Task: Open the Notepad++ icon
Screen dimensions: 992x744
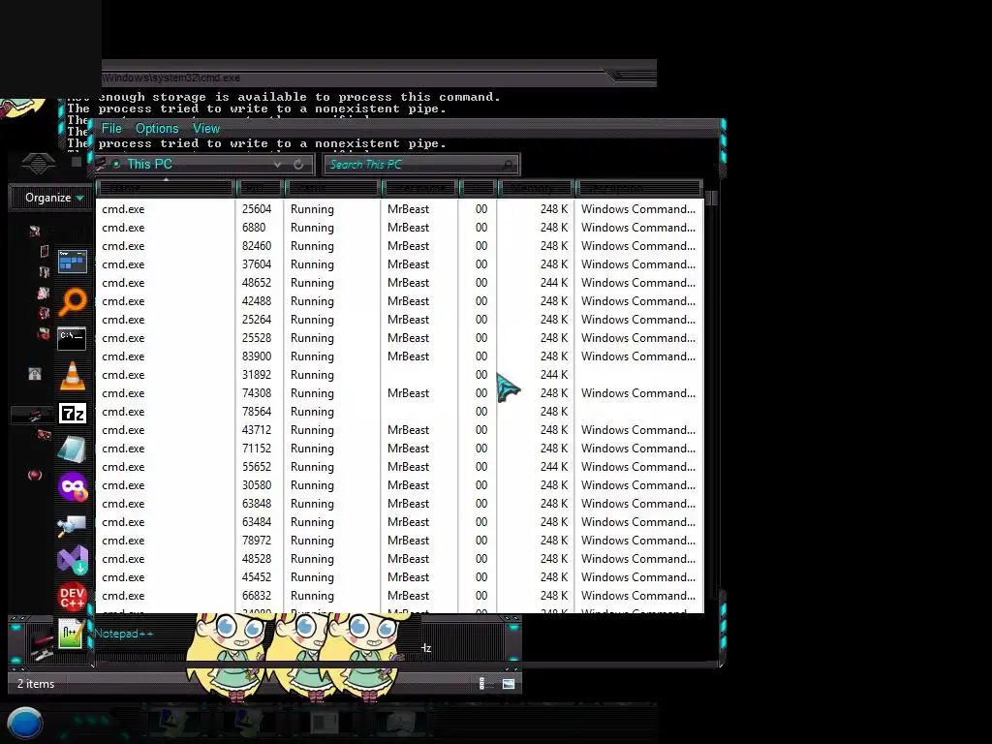Action: tap(71, 634)
